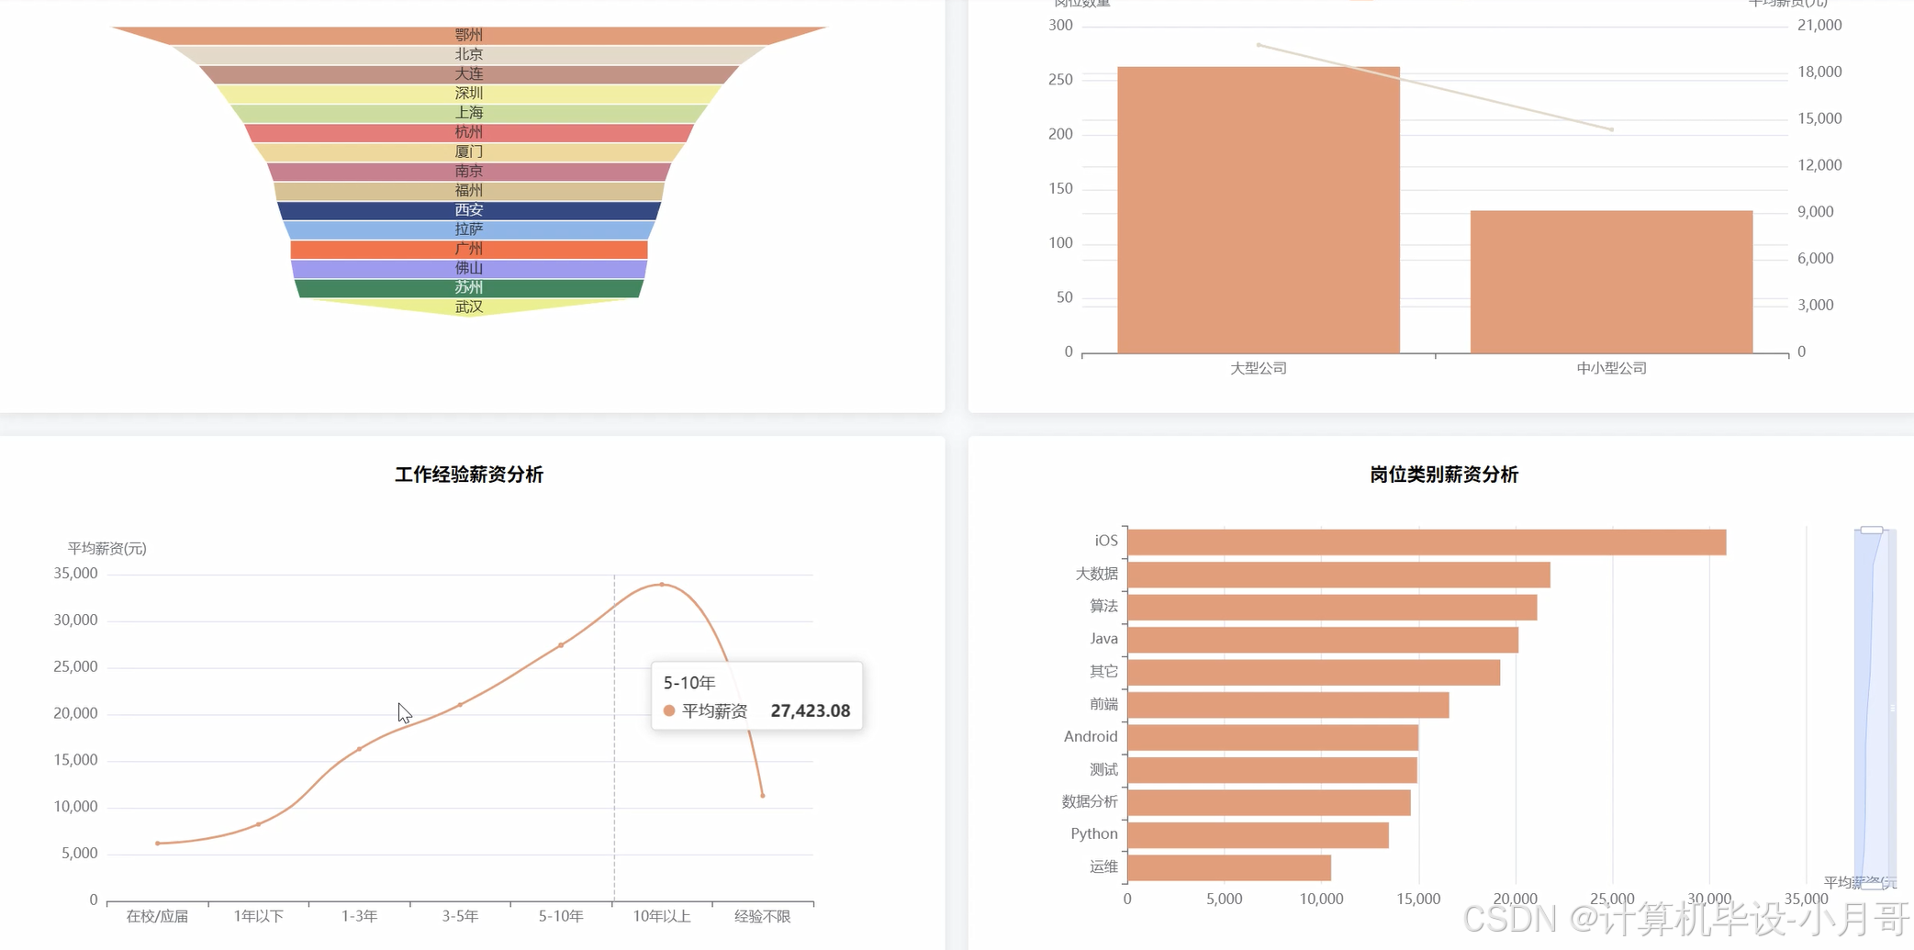Select the Python salary bar
Viewport: 1914px width, 950px height.
[1257, 835]
